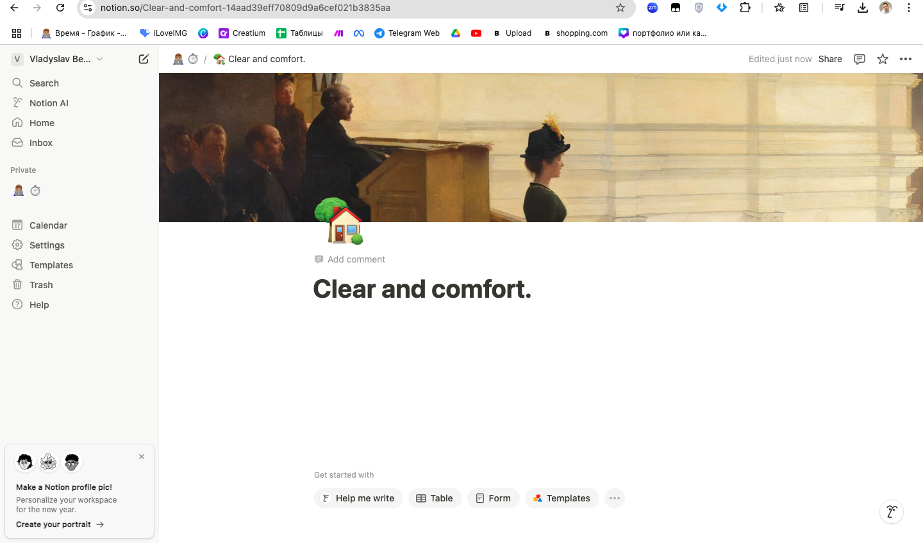Open Notion AI assistant floating button
The height and width of the screenshot is (543, 923).
tap(892, 512)
